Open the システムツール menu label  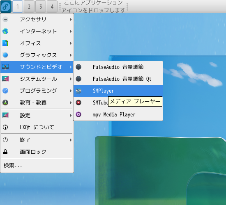tap(39, 79)
